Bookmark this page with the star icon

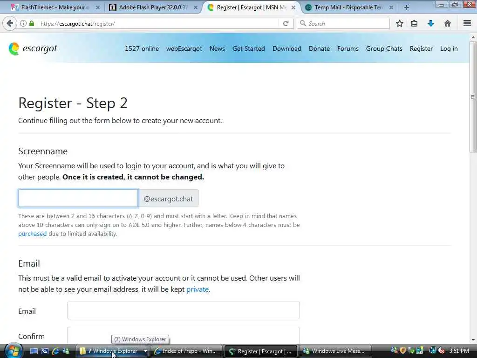pyautogui.click(x=399, y=23)
